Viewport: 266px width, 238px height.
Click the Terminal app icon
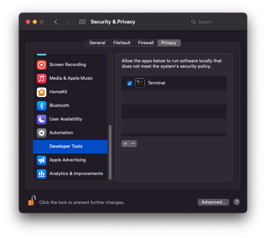click(139, 83)
